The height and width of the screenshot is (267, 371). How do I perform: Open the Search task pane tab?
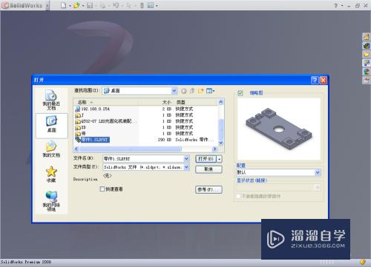367,63
